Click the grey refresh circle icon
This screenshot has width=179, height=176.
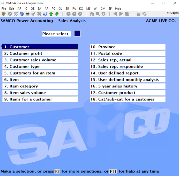(x=104, y=14)
